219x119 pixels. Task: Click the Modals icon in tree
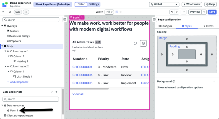click(x=8, y=31)
